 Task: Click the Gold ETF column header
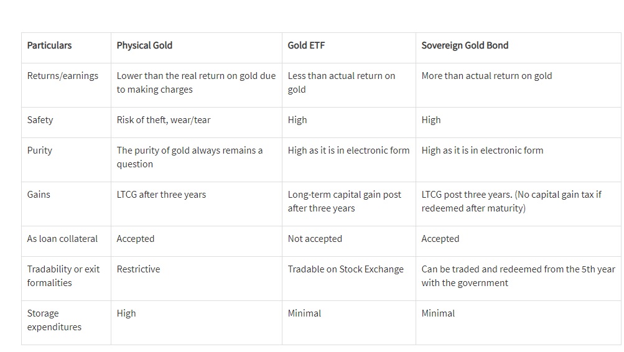click(x=306, y=45)
